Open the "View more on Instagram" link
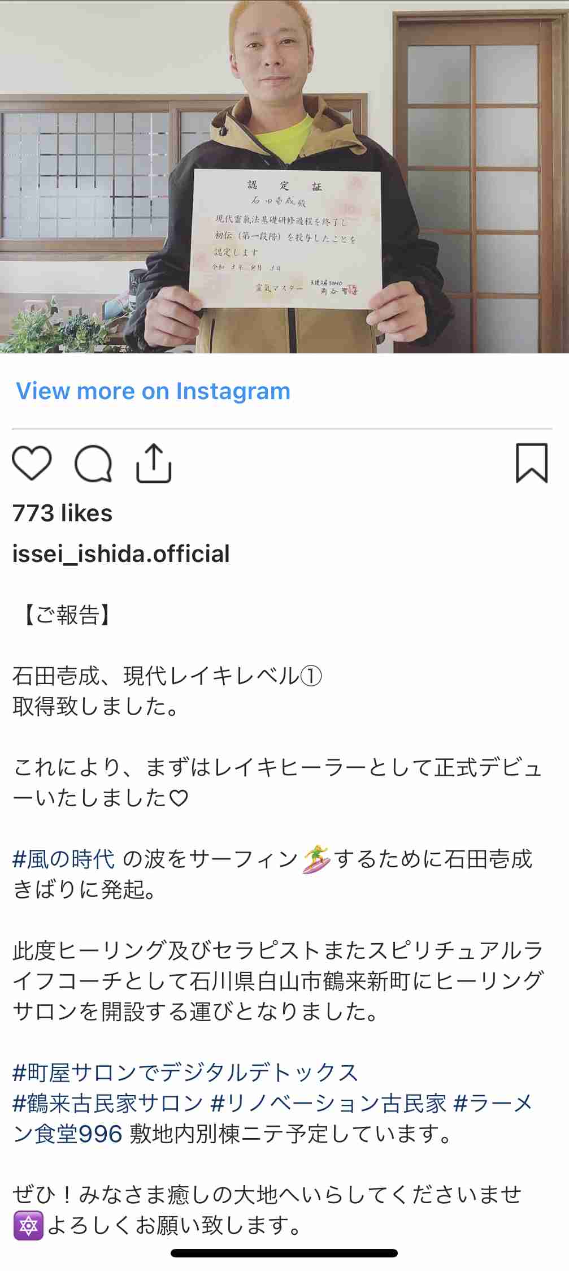Viewport: 569px width, 1271px height. [x=153, y=391]
